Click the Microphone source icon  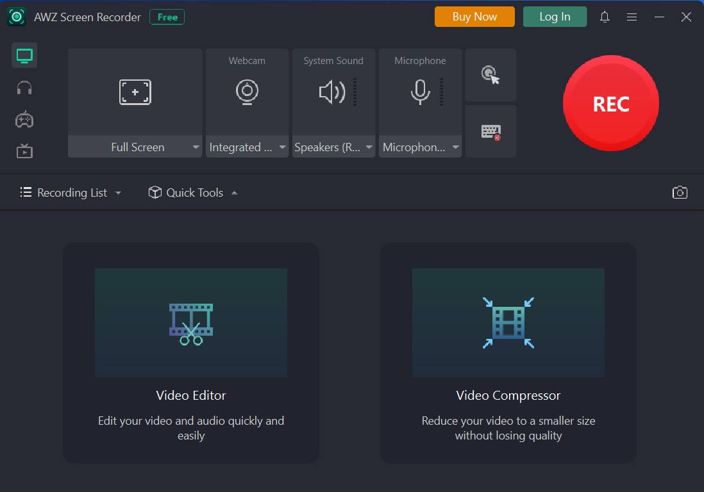(x=418, y=92)
